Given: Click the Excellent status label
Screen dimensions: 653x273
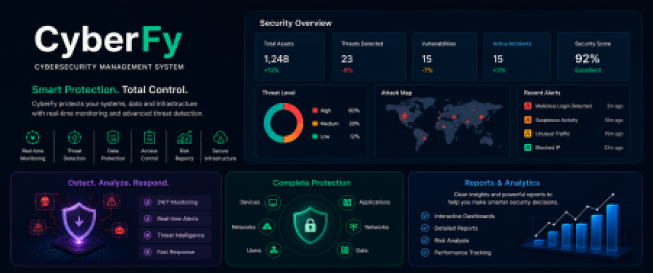Looking at the screenshot, I should pyautogui.click(x=588, y=70).
